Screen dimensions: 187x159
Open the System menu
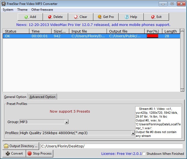point(8,10)
